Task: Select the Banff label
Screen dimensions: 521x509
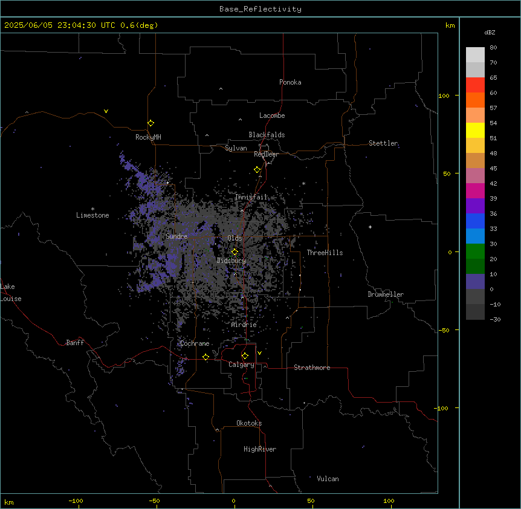Action: [x=75, y=343]
